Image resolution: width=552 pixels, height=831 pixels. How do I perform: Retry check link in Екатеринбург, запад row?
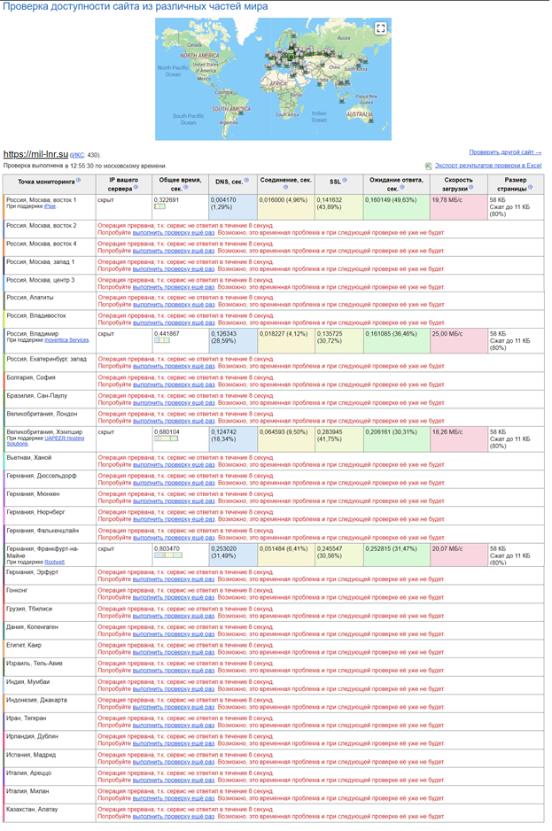click(174, 366)
